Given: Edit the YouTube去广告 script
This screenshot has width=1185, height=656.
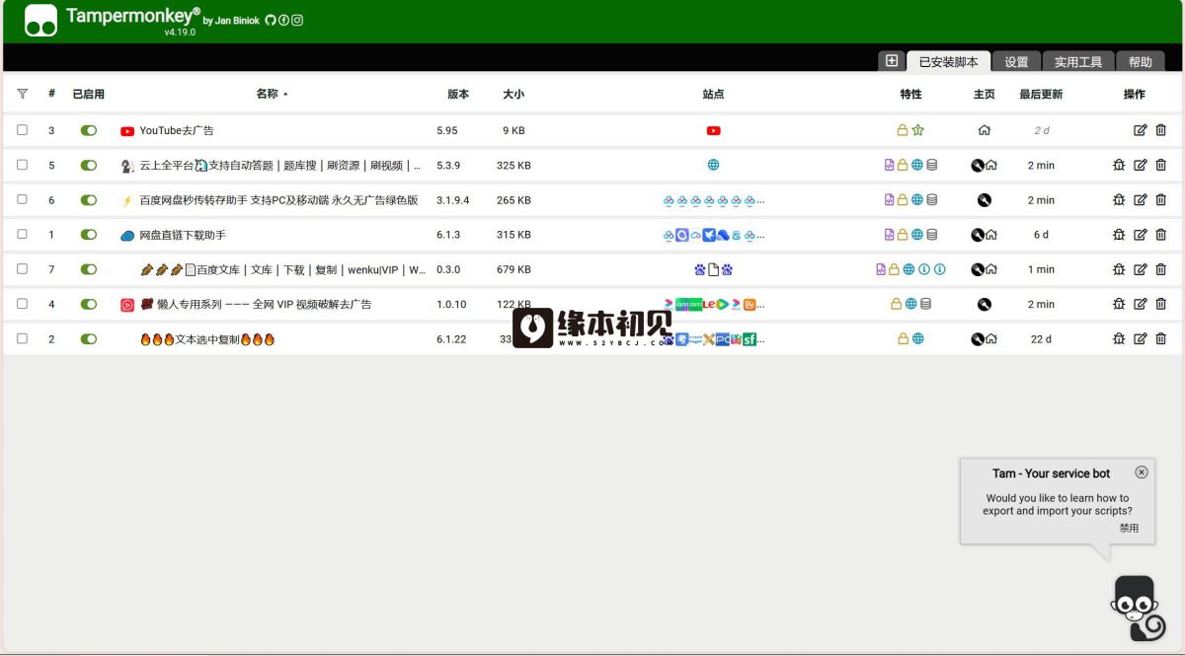Looking at the screenshot, I should 1141,130.
